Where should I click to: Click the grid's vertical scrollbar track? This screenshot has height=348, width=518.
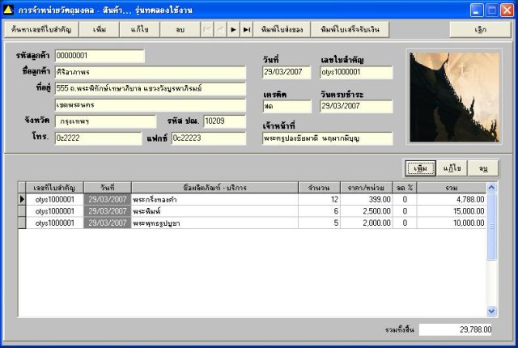[x=491, y=275]
